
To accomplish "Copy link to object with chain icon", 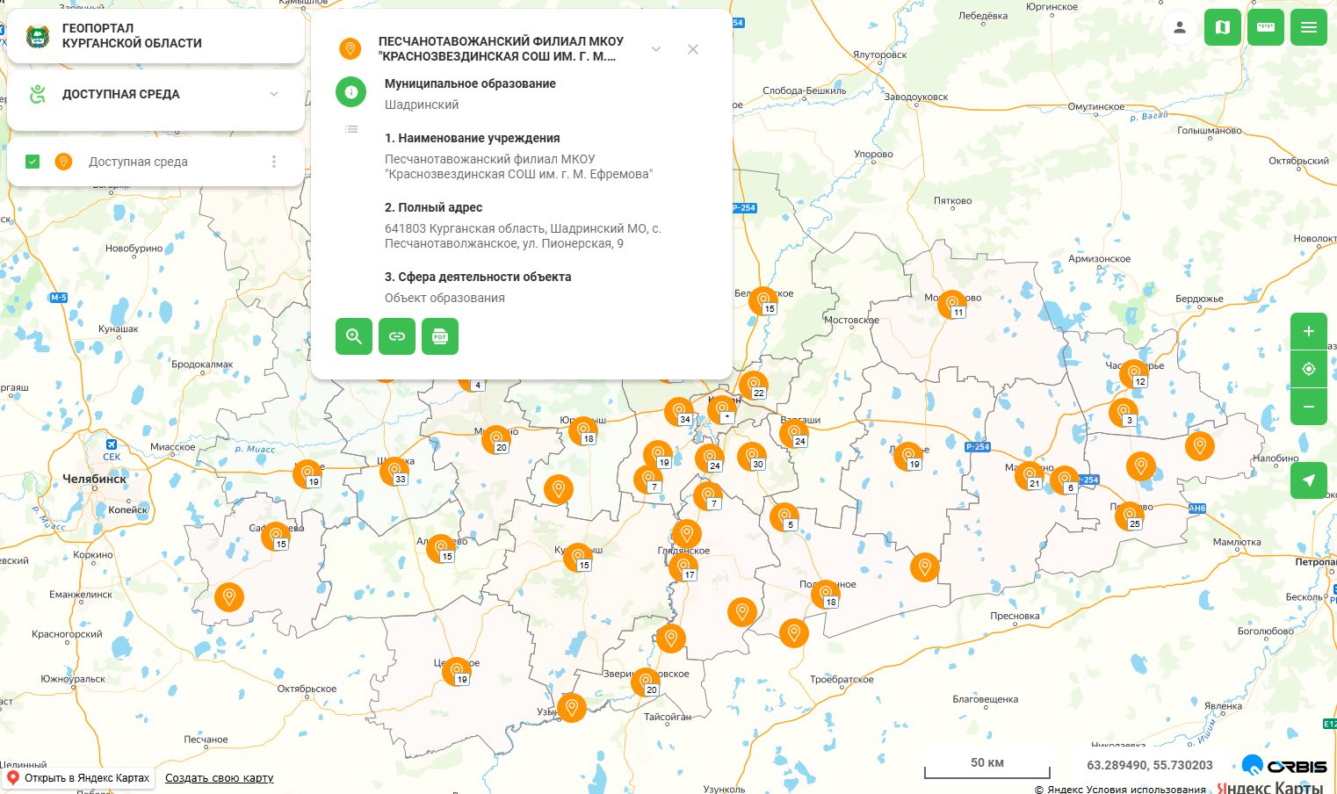I will (397, 336).
